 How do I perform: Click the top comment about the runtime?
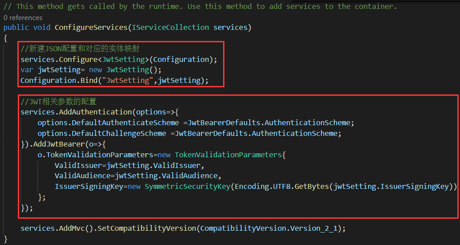tap(200, 6)
